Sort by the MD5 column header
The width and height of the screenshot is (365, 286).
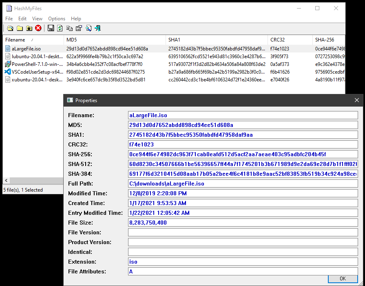pyautogui.click(x=115, y=40)
